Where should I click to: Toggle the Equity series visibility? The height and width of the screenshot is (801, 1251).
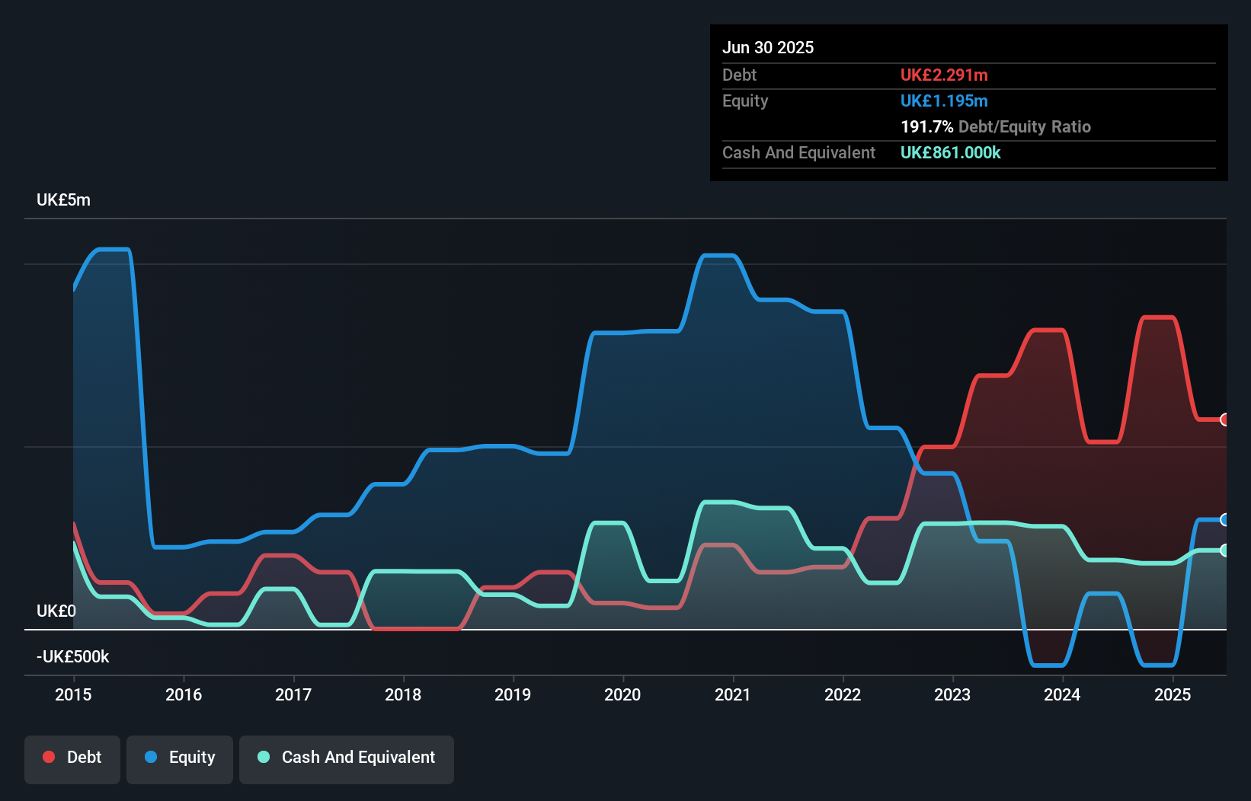pyautogui.click(x=179, y=758)
